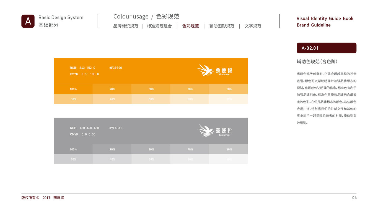Click the '燕澜坞 Yanlanwu' wordmark on gray banner
The image size is (378, 212).
(224, 132)
